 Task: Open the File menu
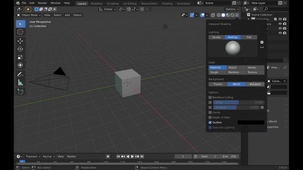[x=24, y=3]
